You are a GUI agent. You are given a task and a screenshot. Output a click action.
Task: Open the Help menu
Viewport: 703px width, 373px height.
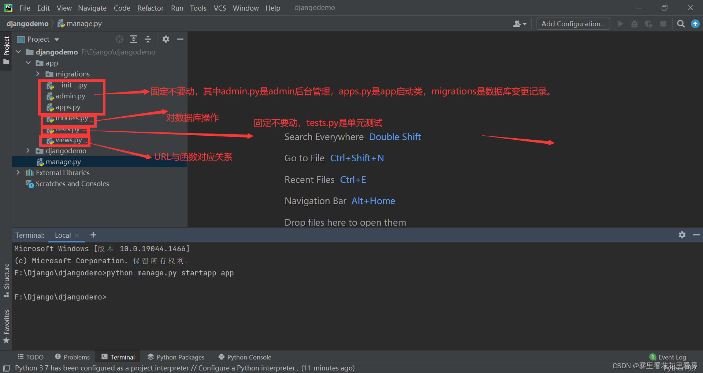pyautogui.click(x=273, y=8)
